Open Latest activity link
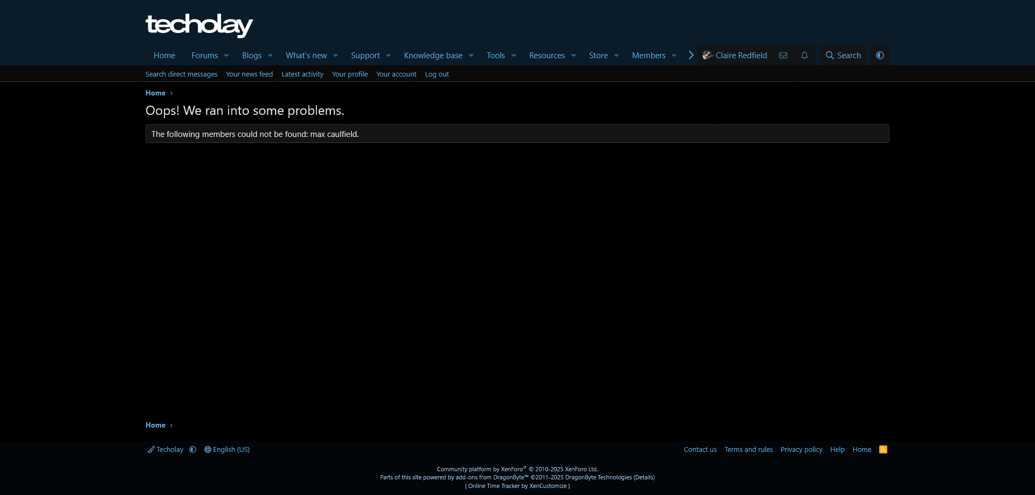The height and width of the screenshot is (495, 1035). 302,74
